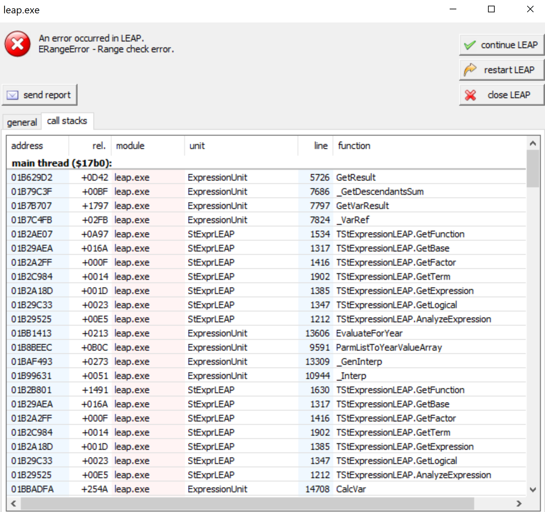Switch to the general tab
The image size is (545, 512).
[x=22, y=122]
